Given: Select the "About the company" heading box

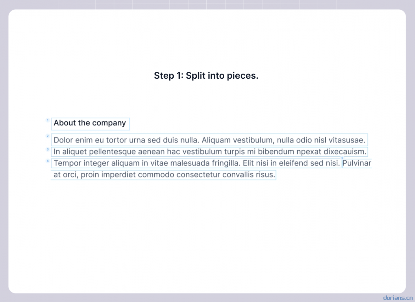Looking at the screenshot, I should point(90,124).
